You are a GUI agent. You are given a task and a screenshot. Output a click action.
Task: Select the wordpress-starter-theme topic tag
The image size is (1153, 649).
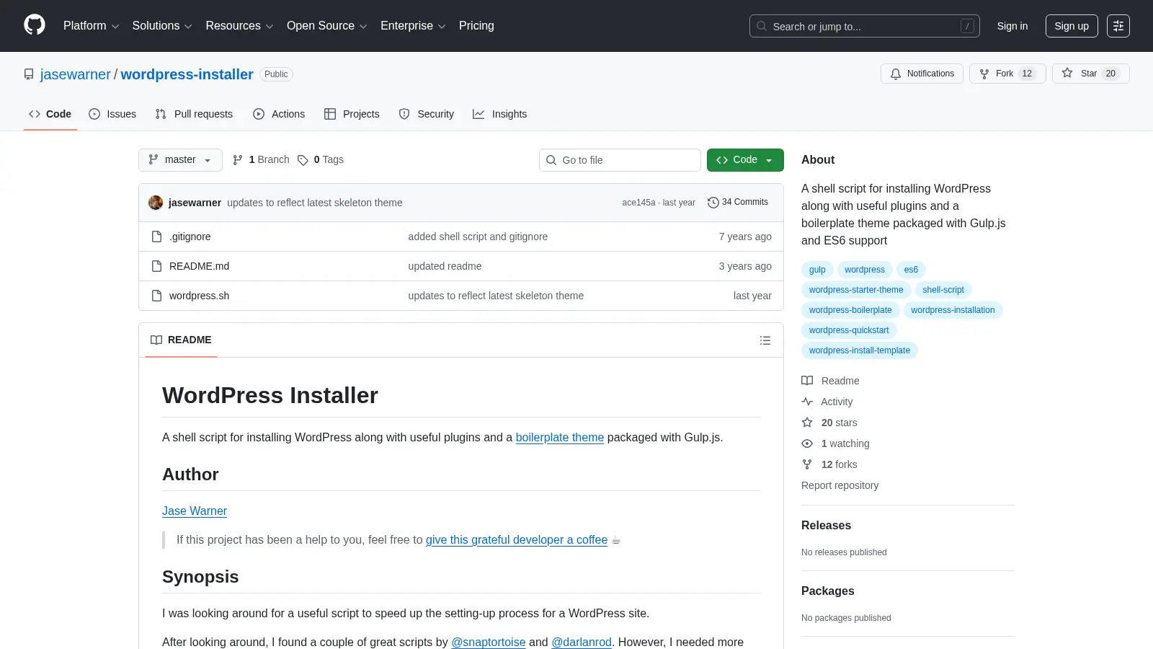(856, 290)
